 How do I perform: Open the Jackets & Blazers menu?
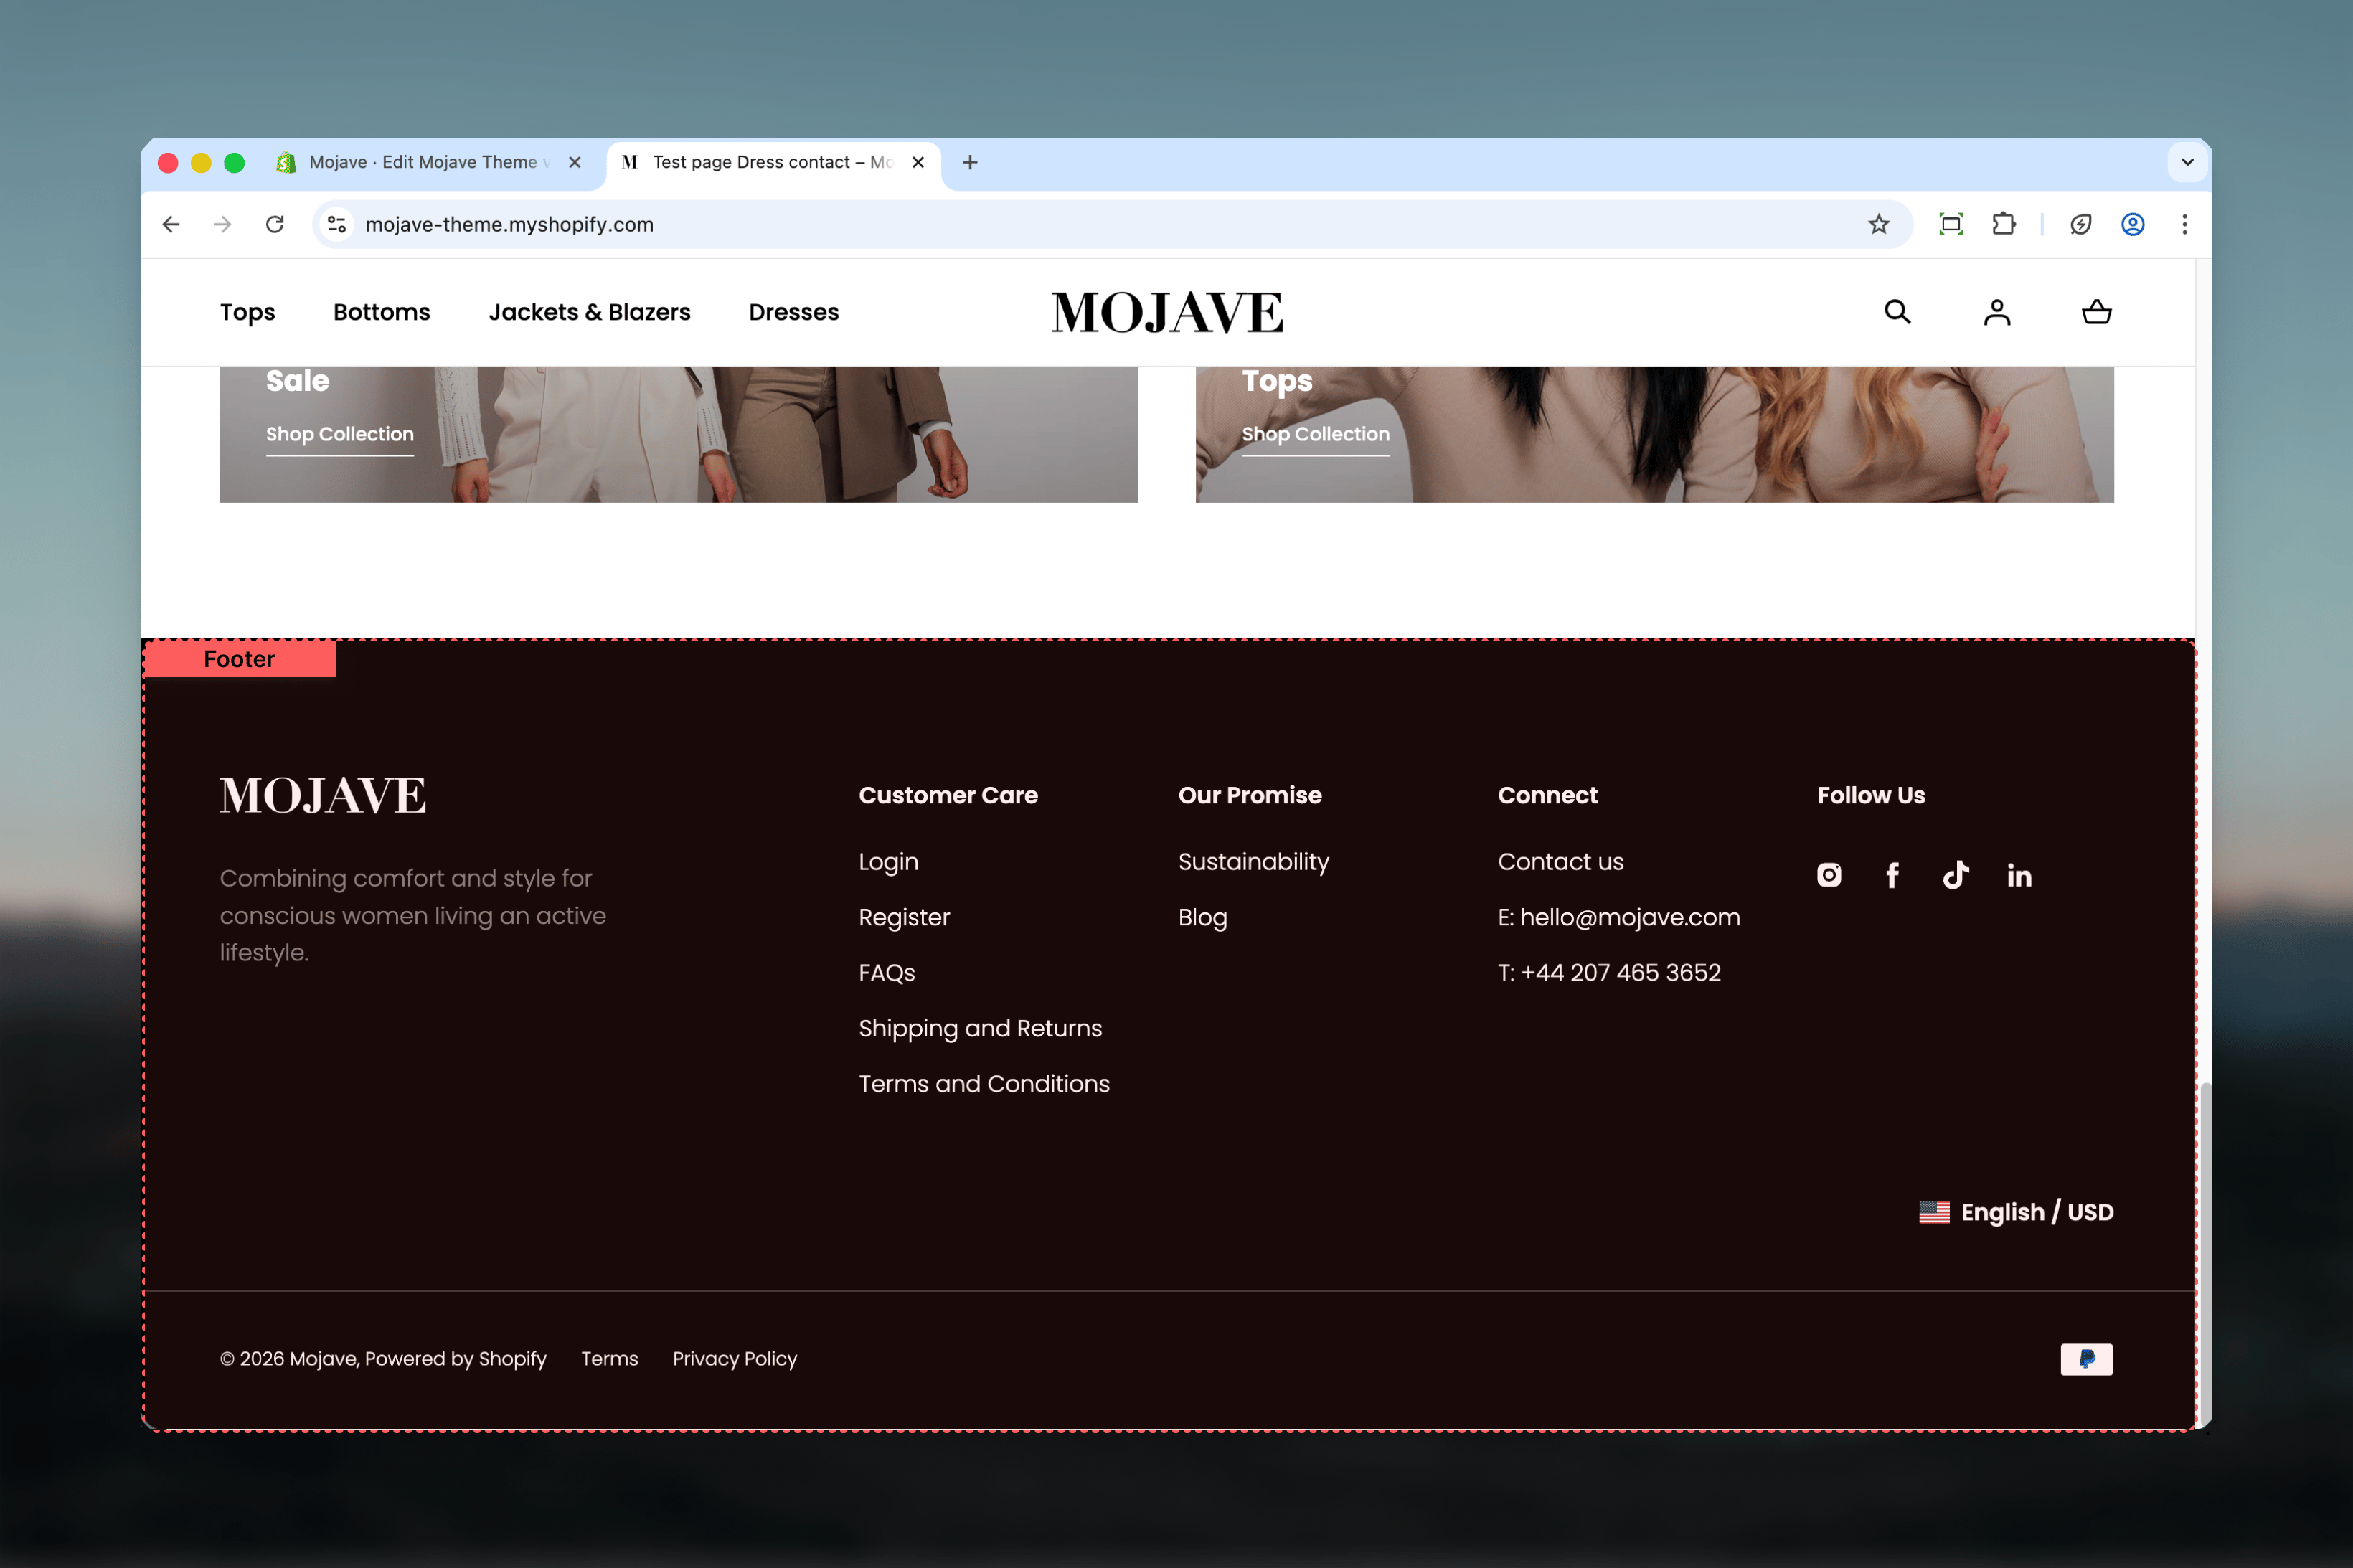[590, 312]
